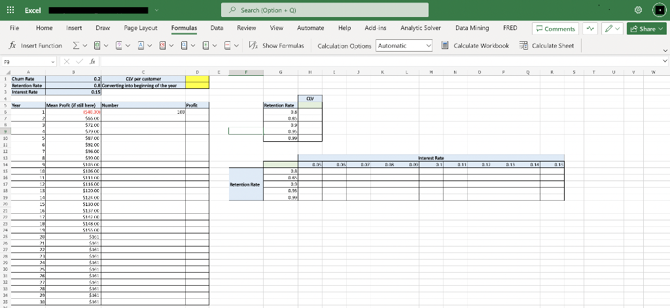Open the Comments pane
The image size is (670, 308).
click(x=555, y=29)
